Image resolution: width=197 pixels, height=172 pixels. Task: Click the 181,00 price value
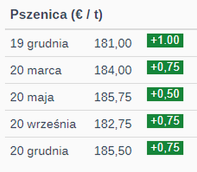tap(113, 43)
